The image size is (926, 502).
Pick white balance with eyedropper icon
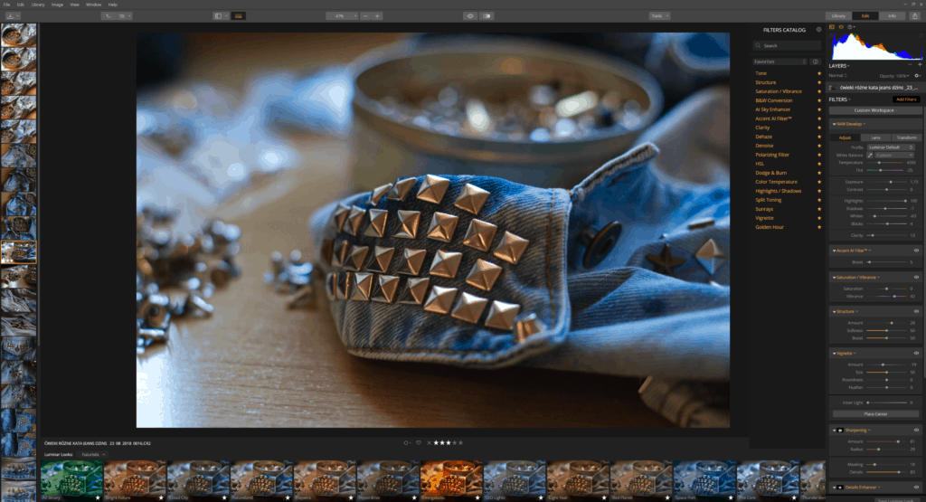[x=869, y=155]
